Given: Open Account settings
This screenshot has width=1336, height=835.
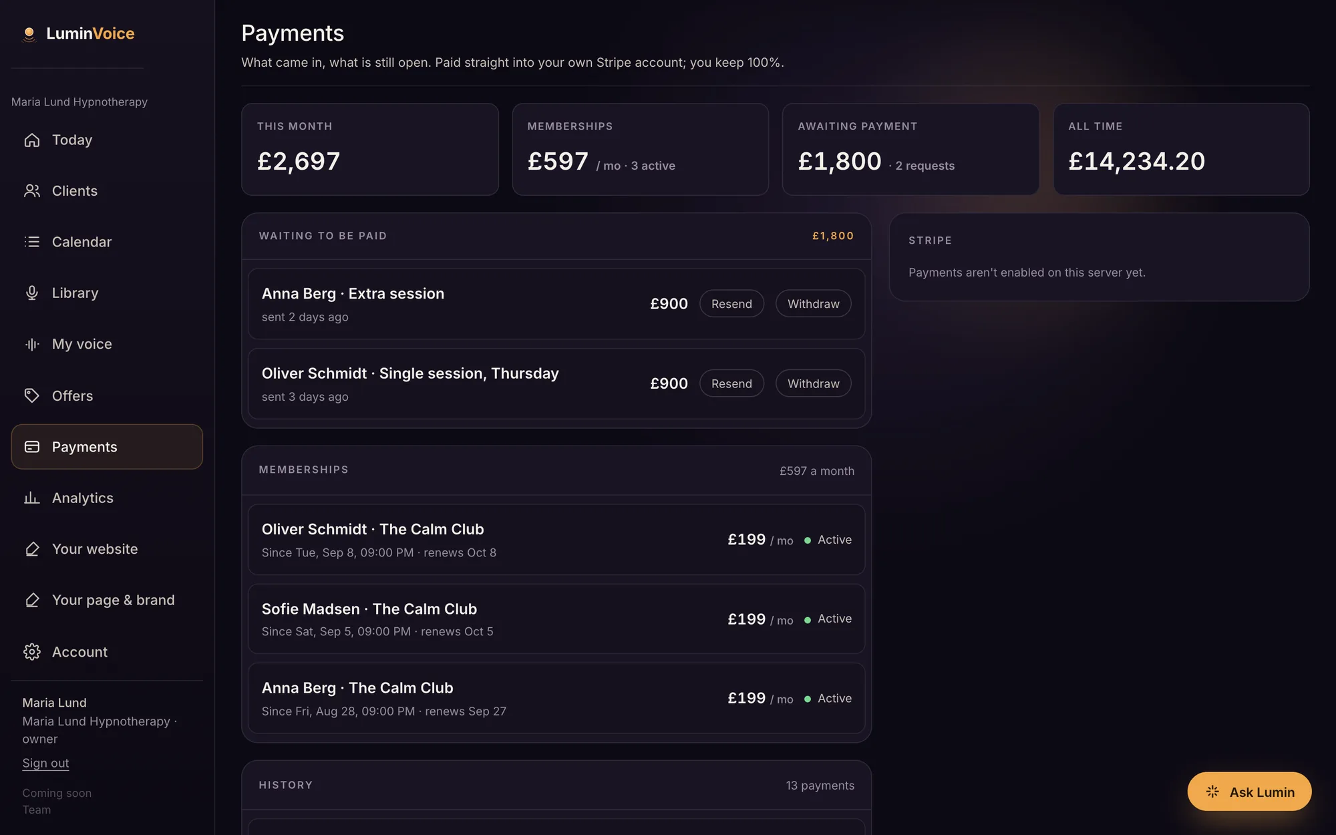Looking at the screenshot, I should coord(107,652).
